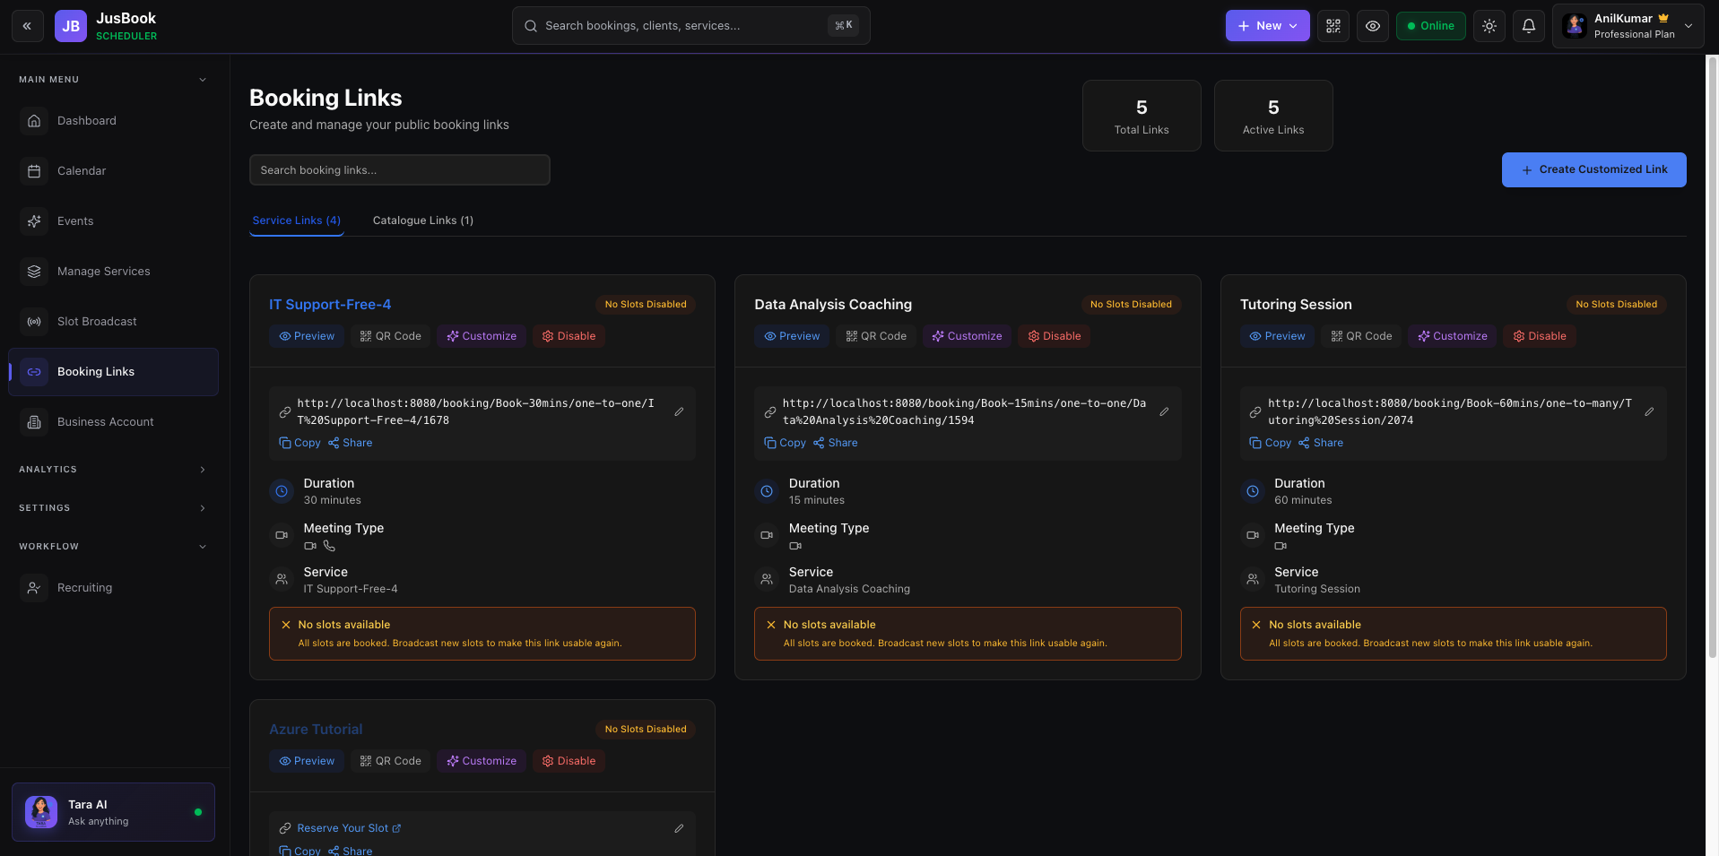Open the New dropdown menu
Viewport: 1719px width, 856px height.
pyautogui.click(x=1267, y=26)
